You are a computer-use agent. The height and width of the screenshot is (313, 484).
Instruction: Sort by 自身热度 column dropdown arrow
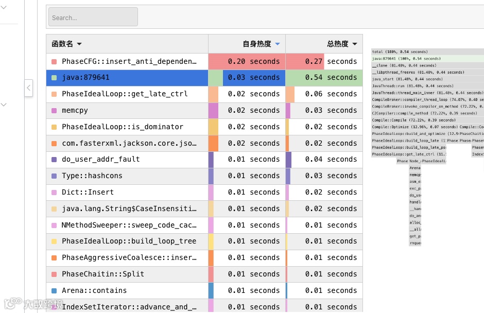click(278, 44)
